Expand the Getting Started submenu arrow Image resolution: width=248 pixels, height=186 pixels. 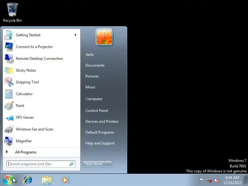coord(76,35)
